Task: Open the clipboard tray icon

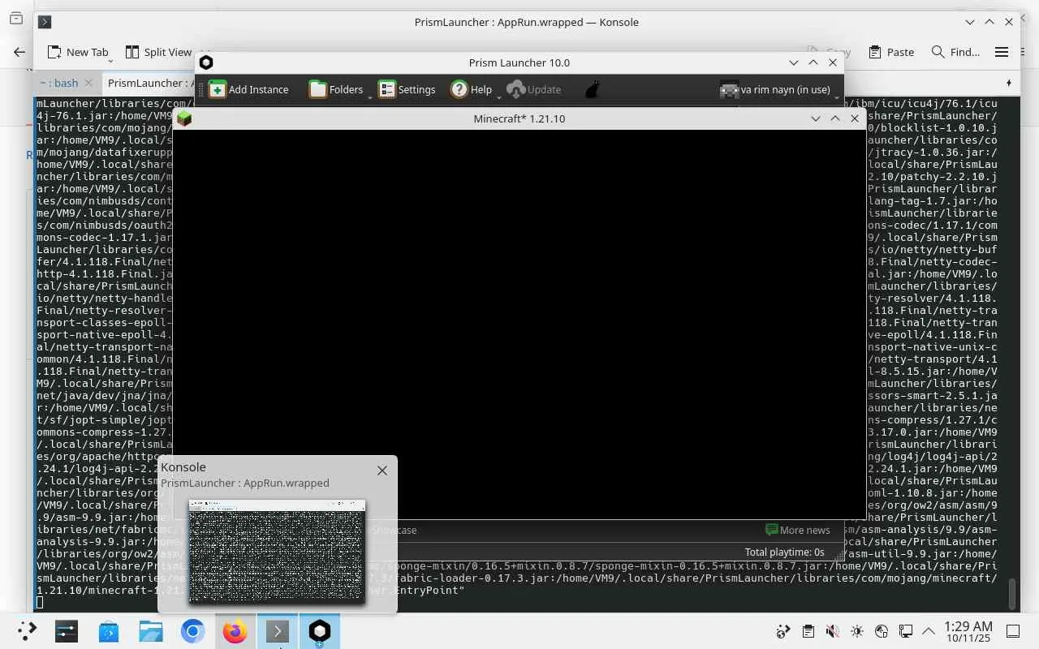Action: click(x=808, y=631)
